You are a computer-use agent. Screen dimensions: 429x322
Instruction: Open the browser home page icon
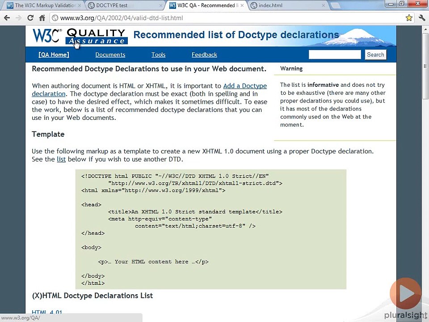[x=42, y=18]
